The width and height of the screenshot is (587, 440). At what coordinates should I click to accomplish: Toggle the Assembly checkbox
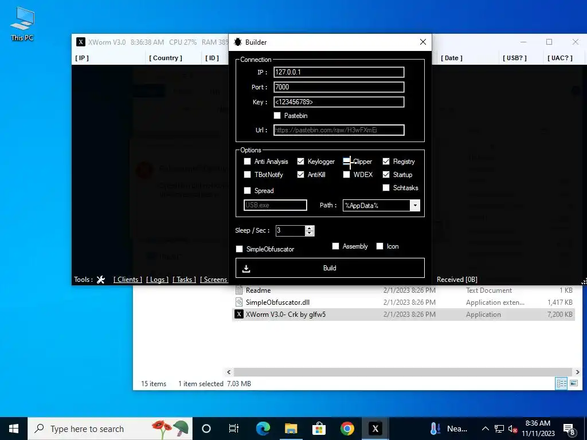pyautogui.click(x=335, y=246)
